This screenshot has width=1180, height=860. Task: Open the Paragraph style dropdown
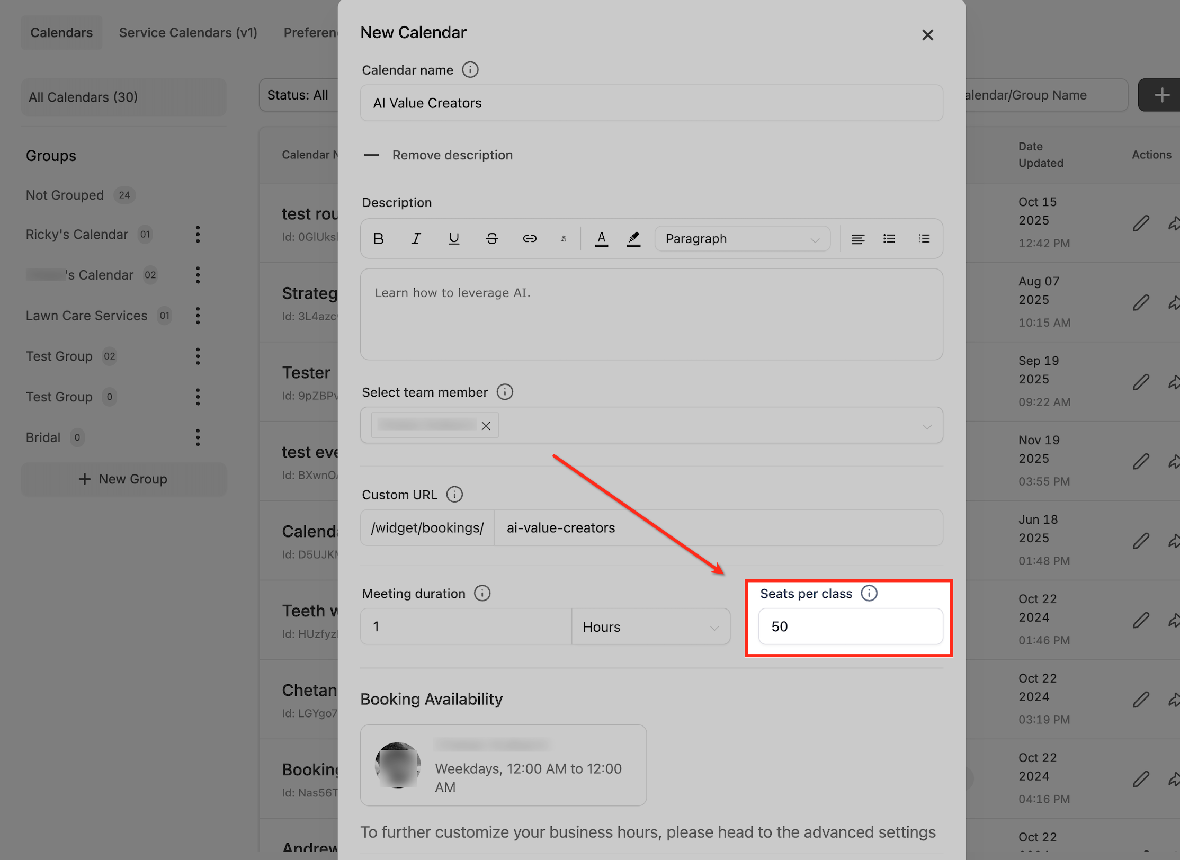(741, 239)
